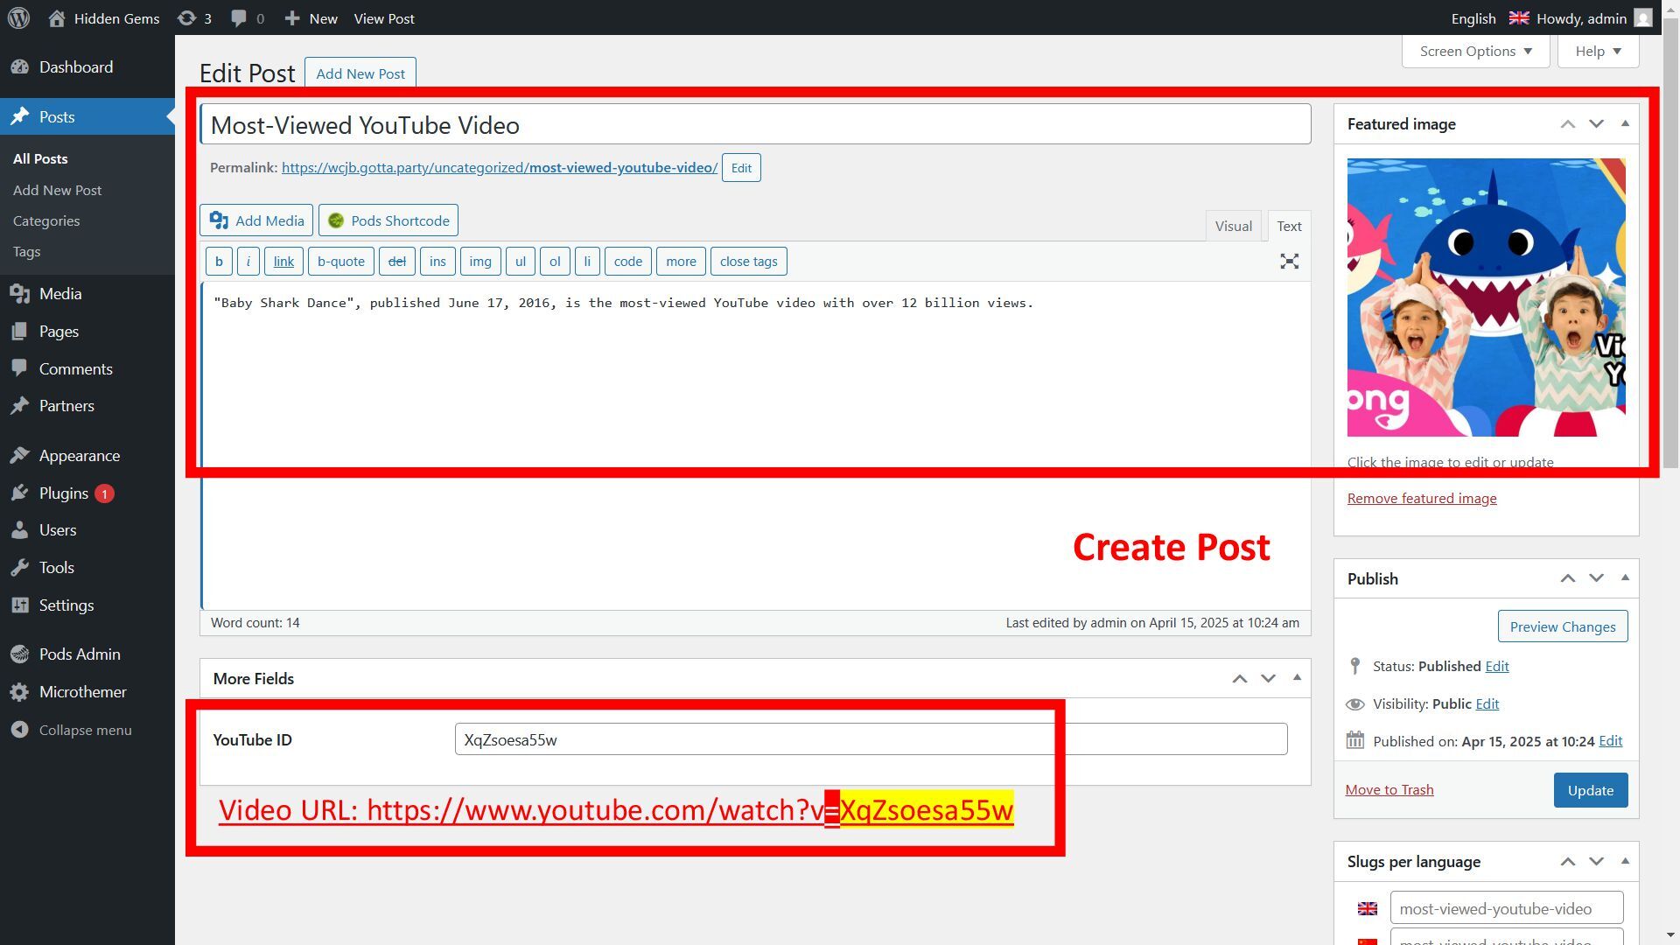Open the Plugins menu
This screenshot has height=945, width=1680.
pyautogui.click(x=87, y=493)
